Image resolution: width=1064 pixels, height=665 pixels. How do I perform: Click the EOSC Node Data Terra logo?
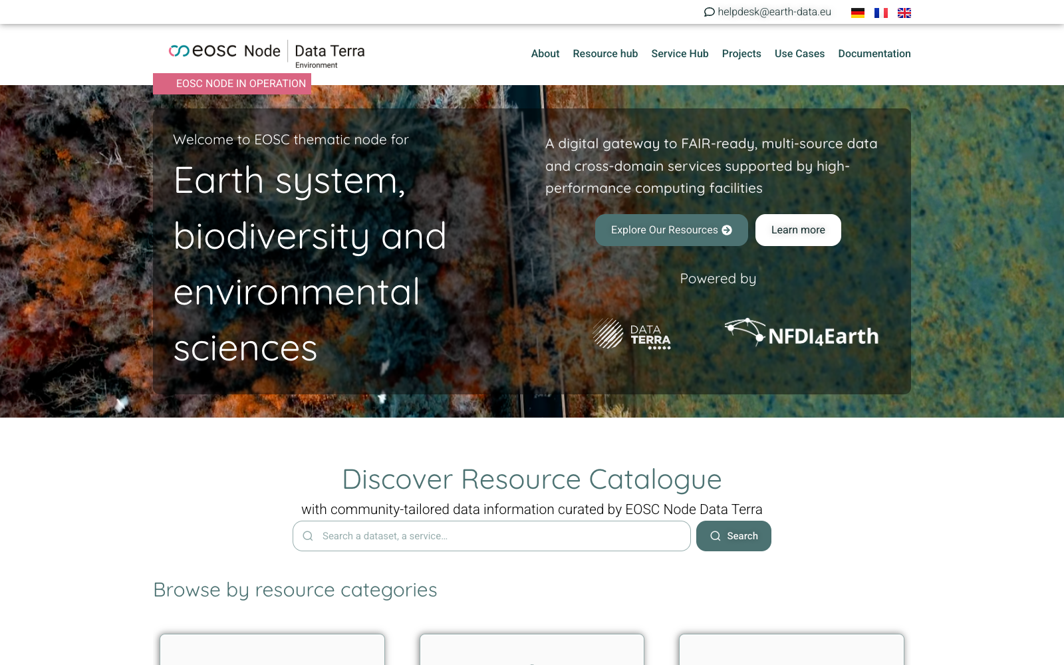(267, 54)
